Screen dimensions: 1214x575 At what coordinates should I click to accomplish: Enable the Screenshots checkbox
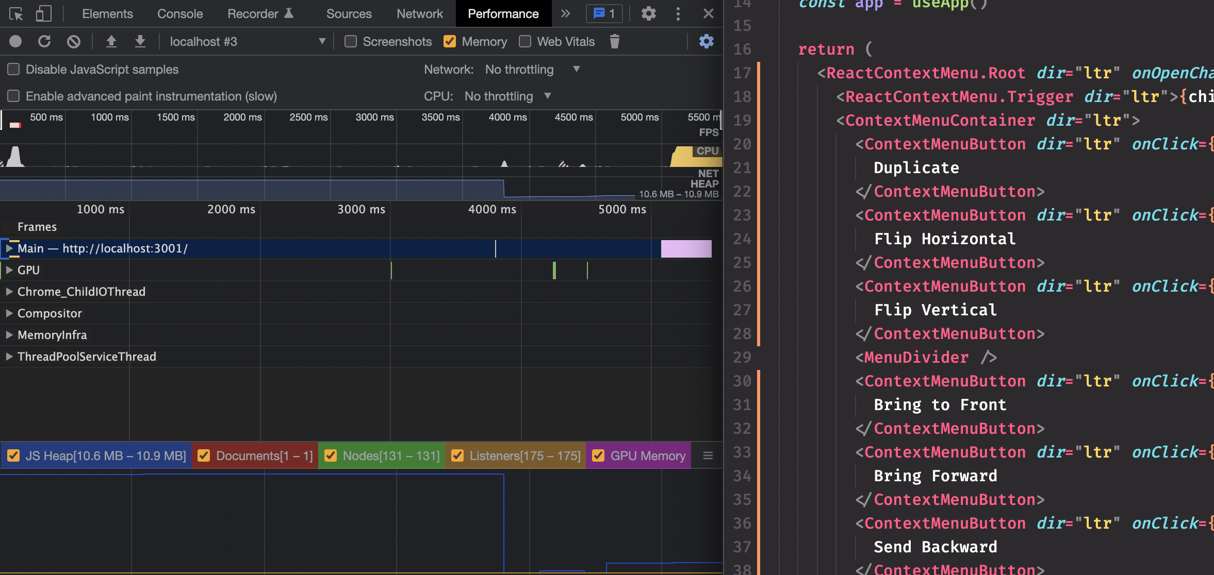coord(350,41)
